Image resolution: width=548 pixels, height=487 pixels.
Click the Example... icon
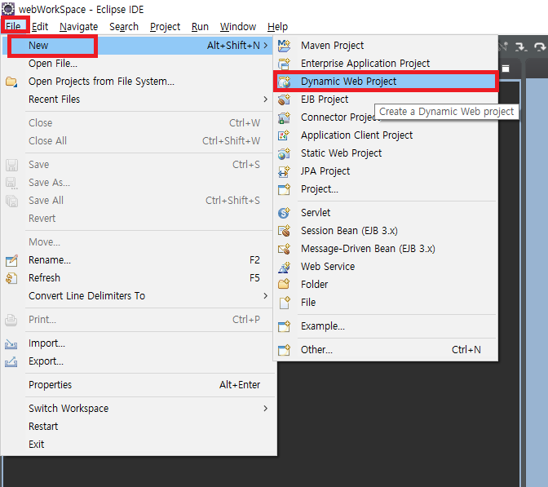[x=284, y=326]
